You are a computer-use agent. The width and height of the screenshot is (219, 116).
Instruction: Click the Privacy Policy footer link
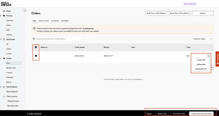(x=128, y=79)
